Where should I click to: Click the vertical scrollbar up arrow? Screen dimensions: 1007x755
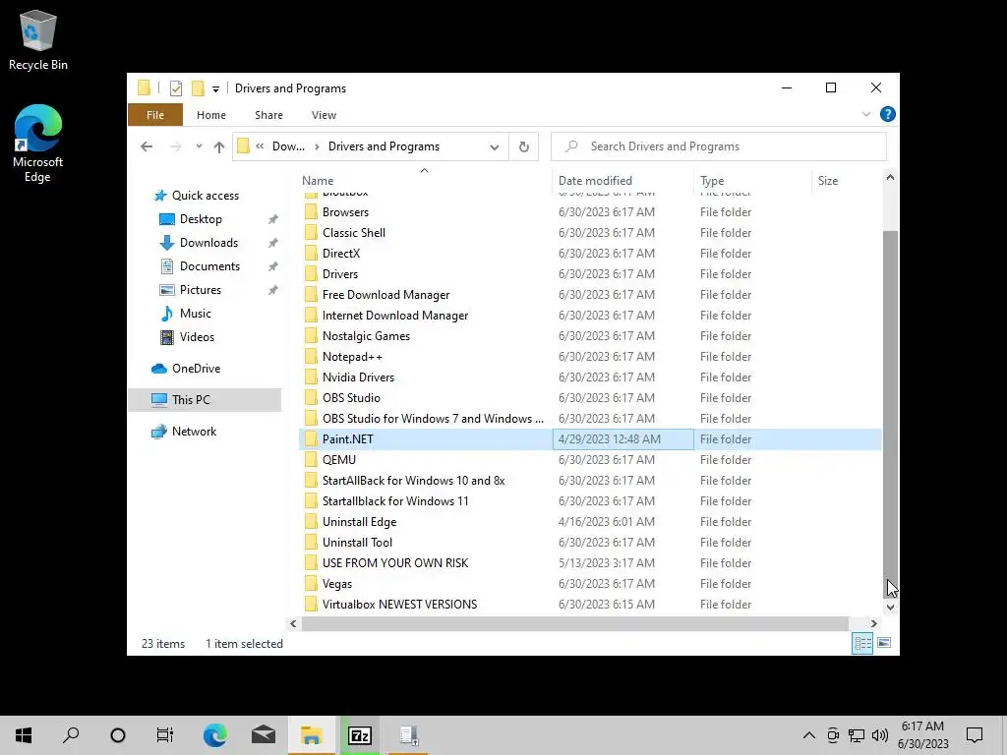click(890, 177)
